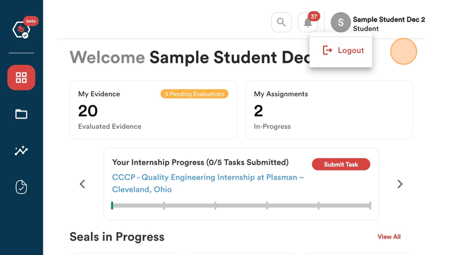Open the analytics sparkle chart sidebar icon

(x=21, y=150)
